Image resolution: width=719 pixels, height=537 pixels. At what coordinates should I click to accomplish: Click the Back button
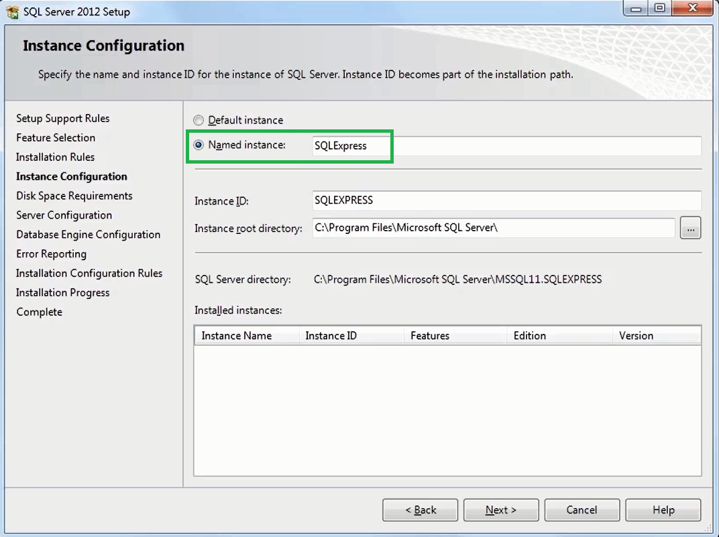coord(420,510)
